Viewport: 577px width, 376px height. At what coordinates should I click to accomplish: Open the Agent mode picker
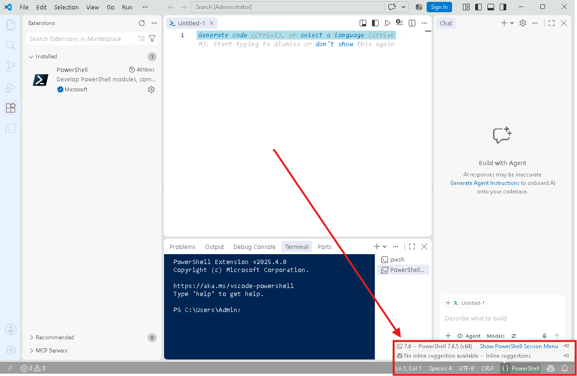coord(469,336)
